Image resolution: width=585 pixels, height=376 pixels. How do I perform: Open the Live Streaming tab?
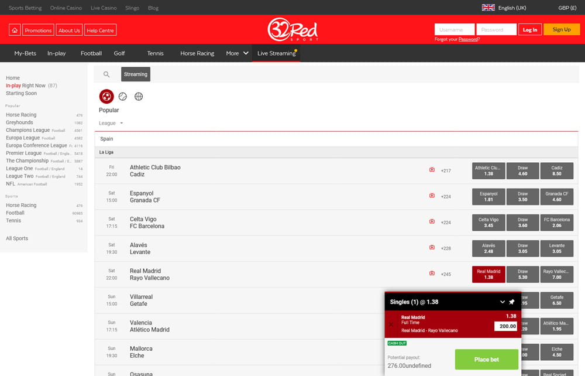pos(276,53)
